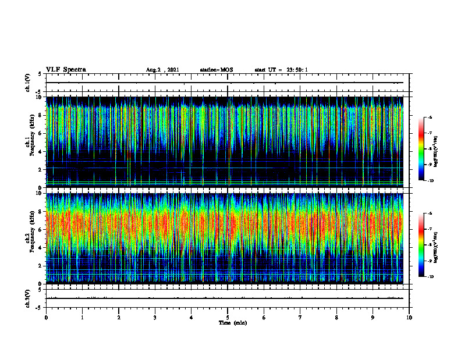461x356 pixels.
Task: Click the "-6" label on ch.1 color bar
Action: click(430, 117)
